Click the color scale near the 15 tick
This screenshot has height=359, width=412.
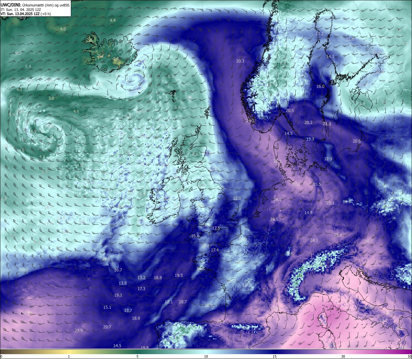point(275,352)
